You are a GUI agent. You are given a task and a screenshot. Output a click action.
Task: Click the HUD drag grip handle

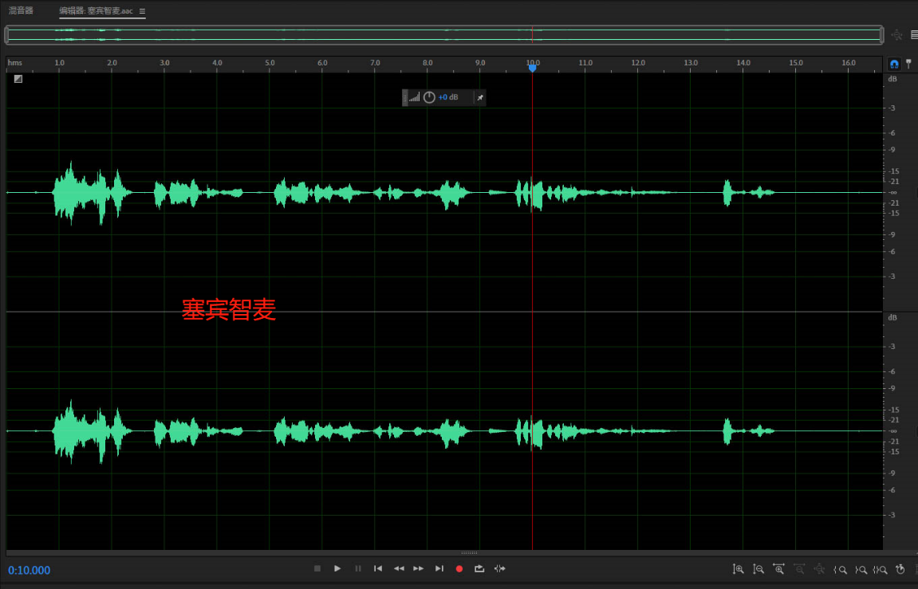404,97
